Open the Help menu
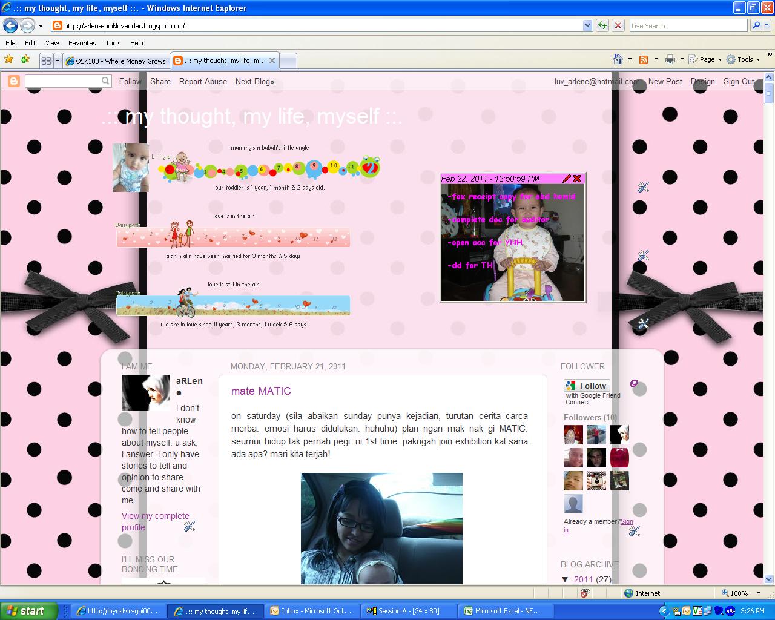This screenshot has height=620, width=775. coord(137,43)
